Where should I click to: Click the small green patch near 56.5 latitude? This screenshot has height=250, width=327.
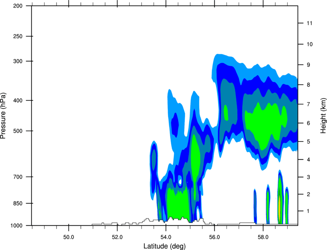tap(226, 113)
